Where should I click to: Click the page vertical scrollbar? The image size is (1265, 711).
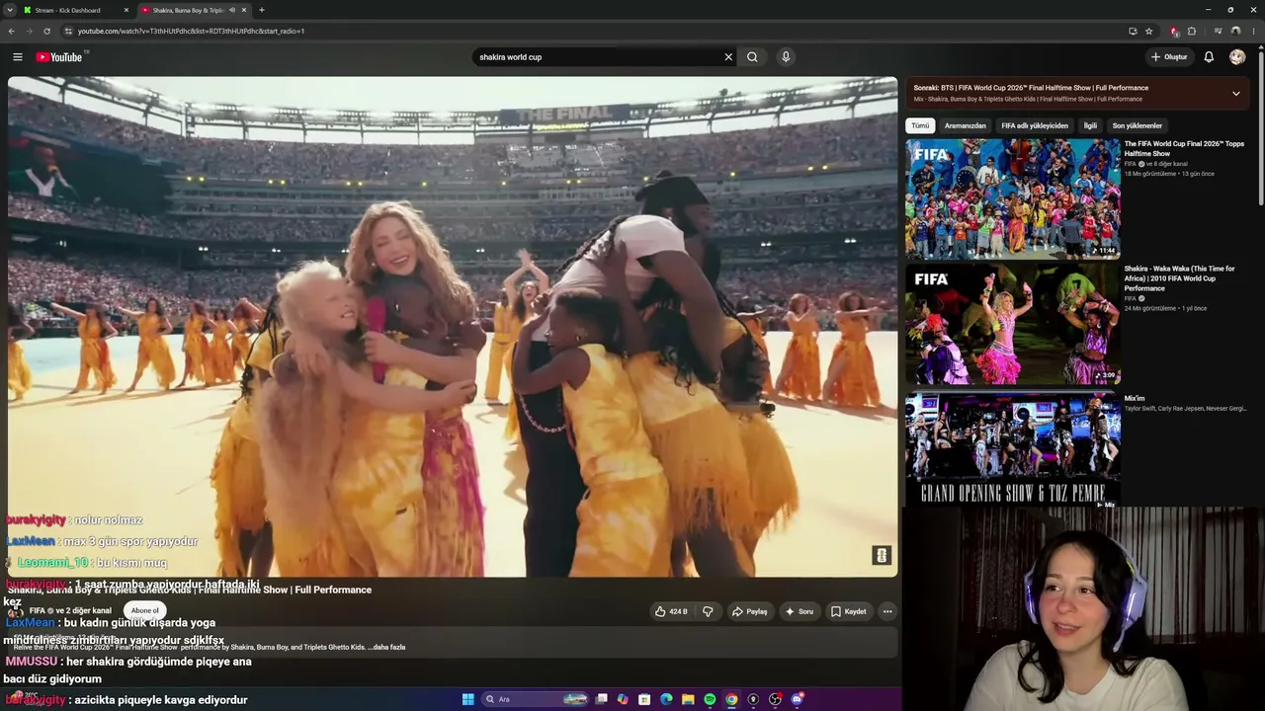point(1260,128)
